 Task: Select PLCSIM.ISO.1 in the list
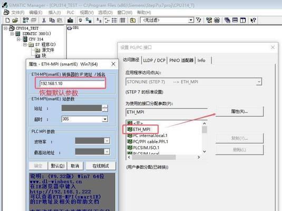click(143, 148)
